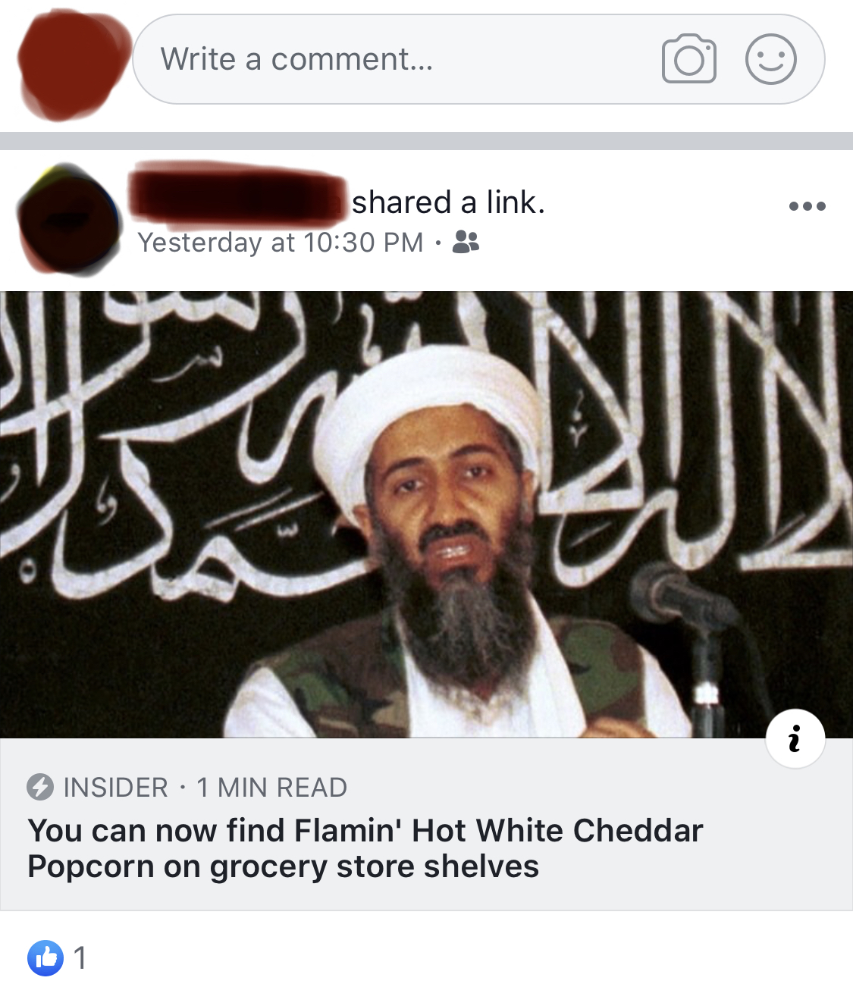The image size is (853, 987).
Task: Click the gray divider above the post
Action: click(426, 141)
